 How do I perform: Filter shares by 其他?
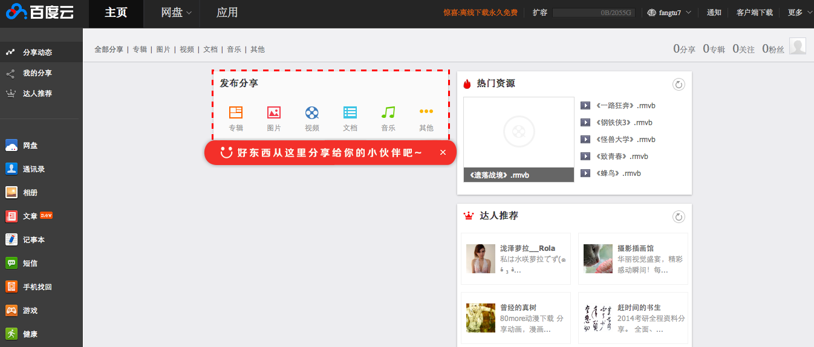point(258,50)
